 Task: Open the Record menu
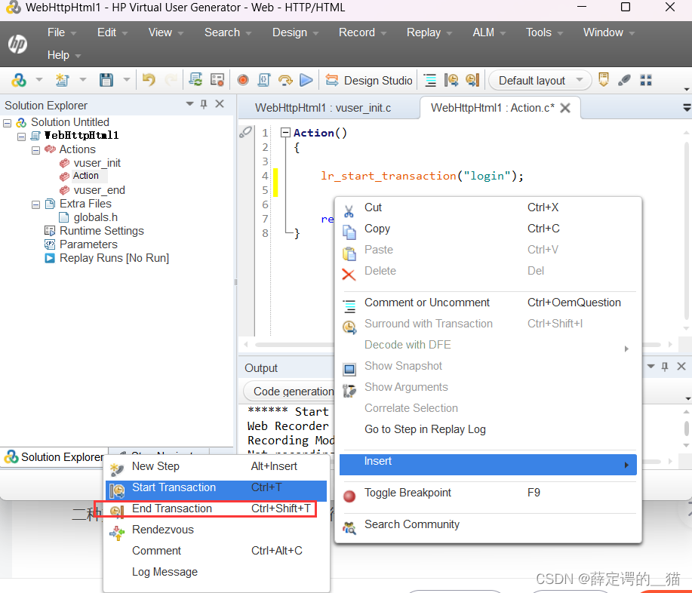pos(362,32)
